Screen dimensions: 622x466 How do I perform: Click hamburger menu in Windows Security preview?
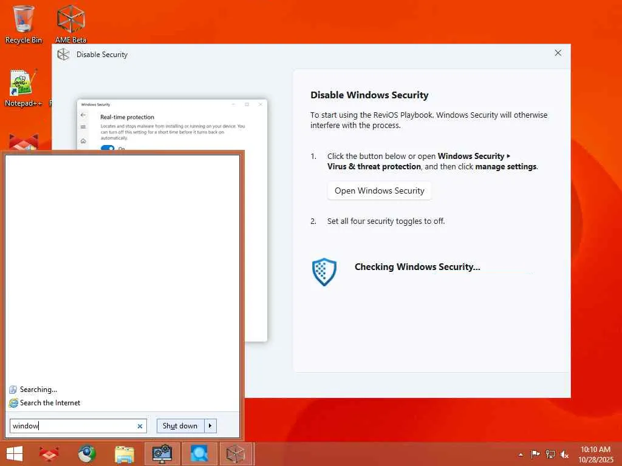coord(83,127)
